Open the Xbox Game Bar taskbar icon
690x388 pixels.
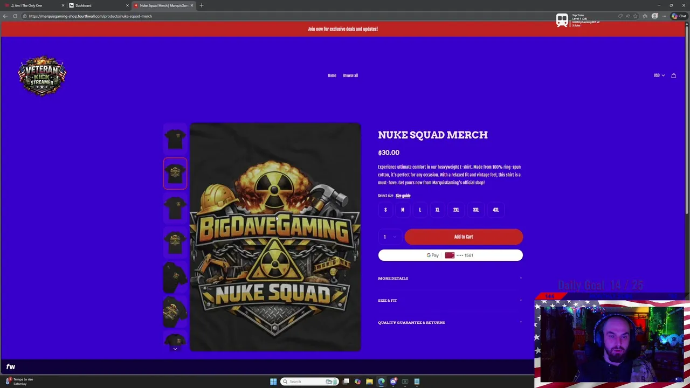tap(405, 382)
